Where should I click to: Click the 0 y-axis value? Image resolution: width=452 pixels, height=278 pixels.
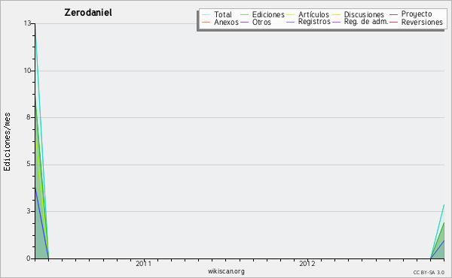pyautogui.click(x=29, y=258)
